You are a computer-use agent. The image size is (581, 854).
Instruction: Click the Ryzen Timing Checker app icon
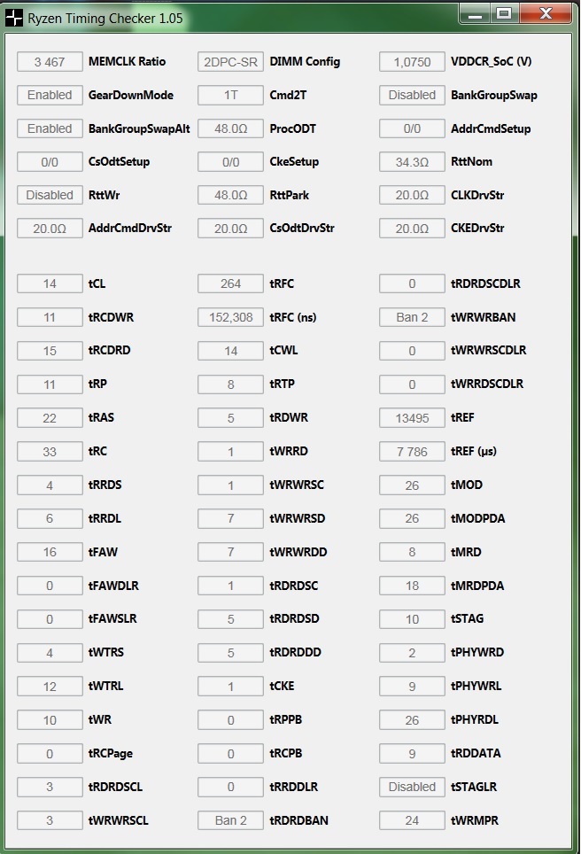(13, 18)
